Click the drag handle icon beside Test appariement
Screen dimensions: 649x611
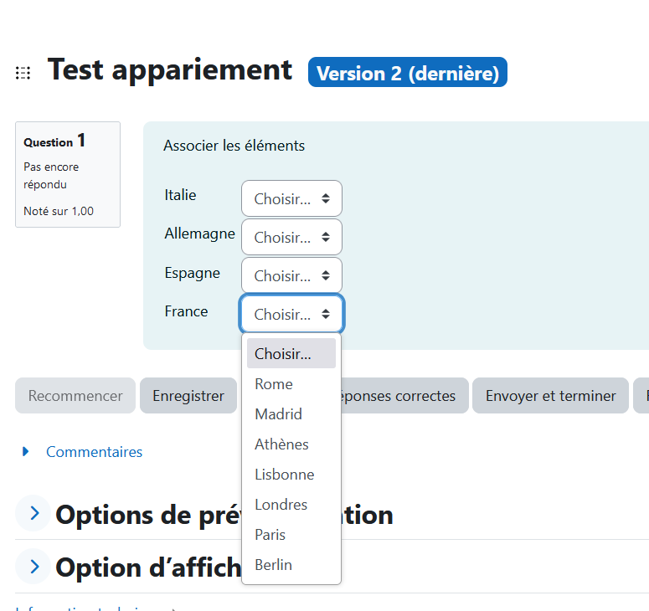tap(23, 73)
